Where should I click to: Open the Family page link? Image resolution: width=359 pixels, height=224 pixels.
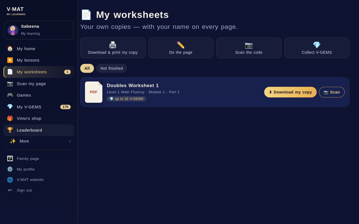39,158
